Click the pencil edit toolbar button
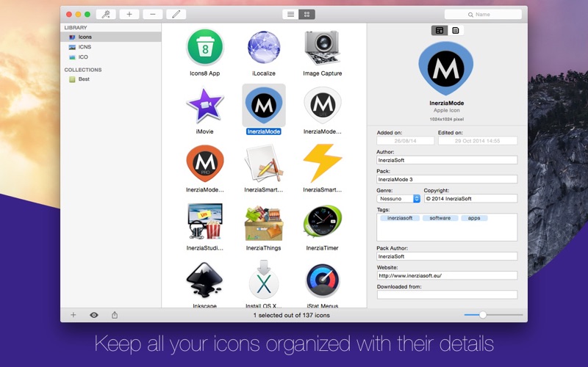588x367 pixels. click(176, 14)
